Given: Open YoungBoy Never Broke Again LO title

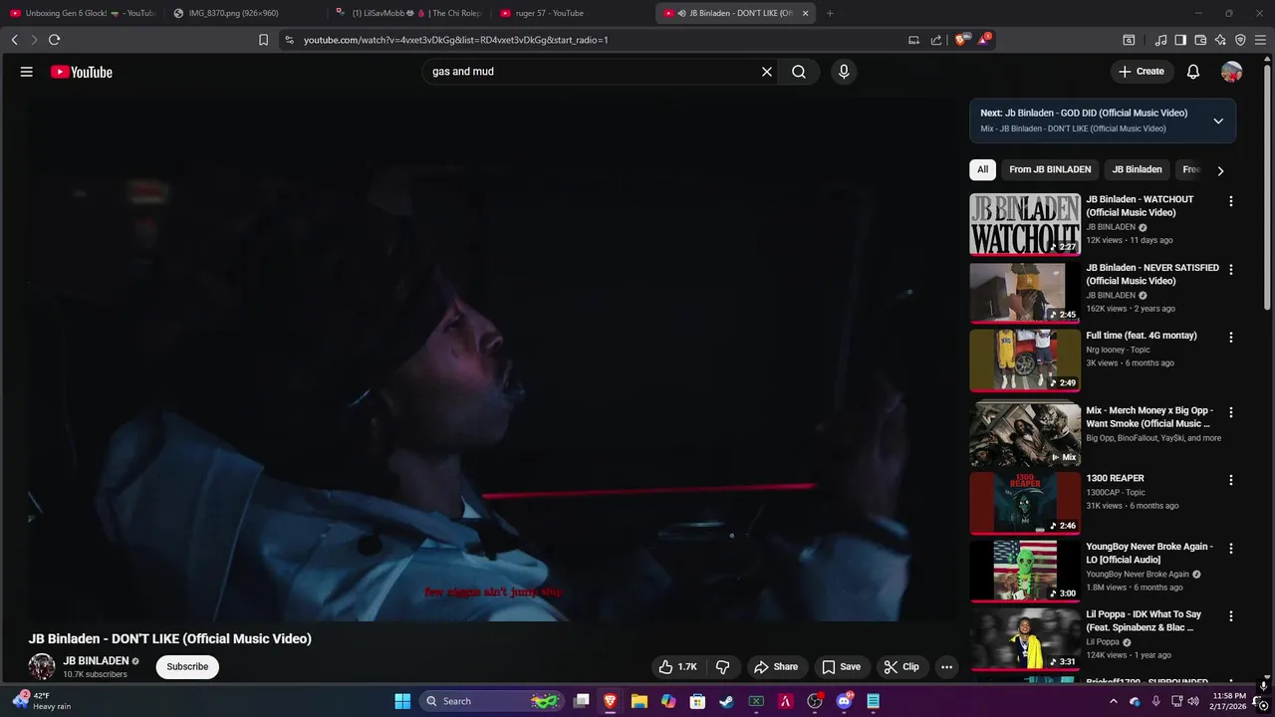Looking at the screenshot, I should tap(1149, 553).
